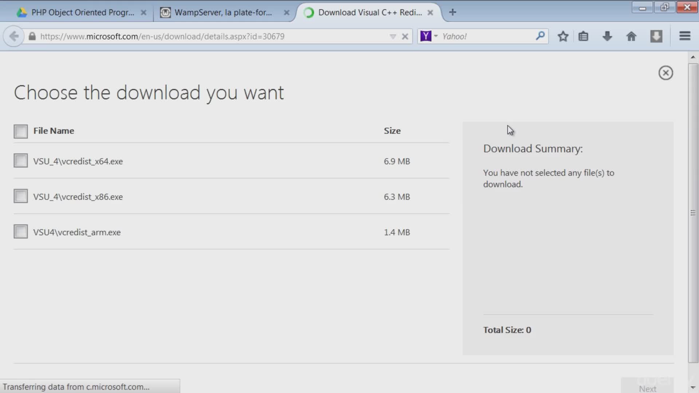The image size is (699, 393).
Task: Open the Yahoo search engine dropdown
Action: 435,36
